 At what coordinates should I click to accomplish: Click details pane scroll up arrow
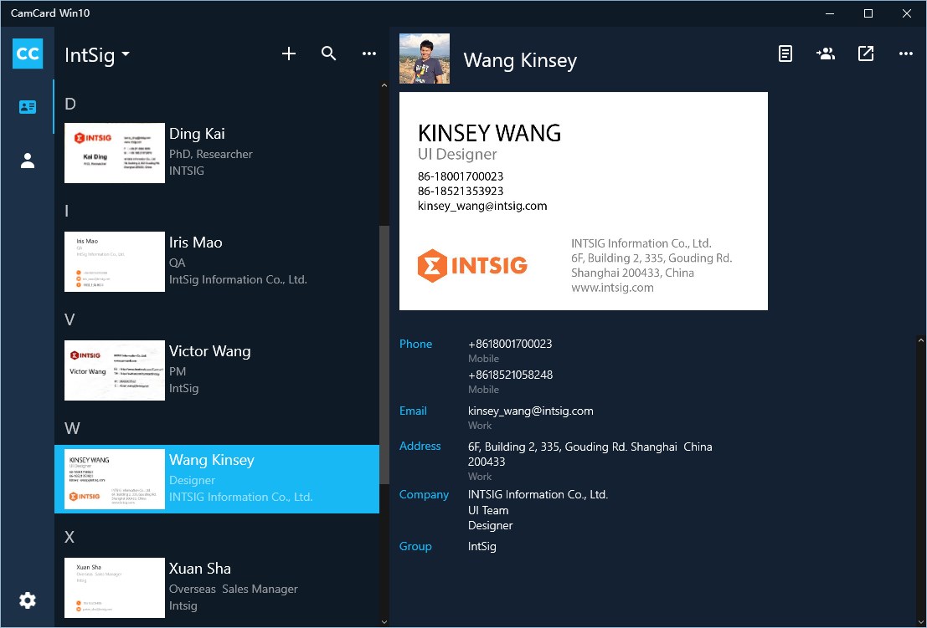tap(921, 340)
